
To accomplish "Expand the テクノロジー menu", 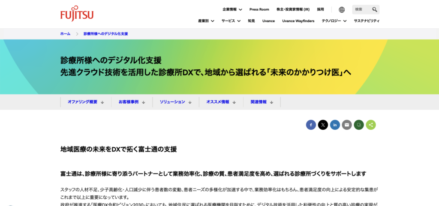I will [x=334, y=21].
